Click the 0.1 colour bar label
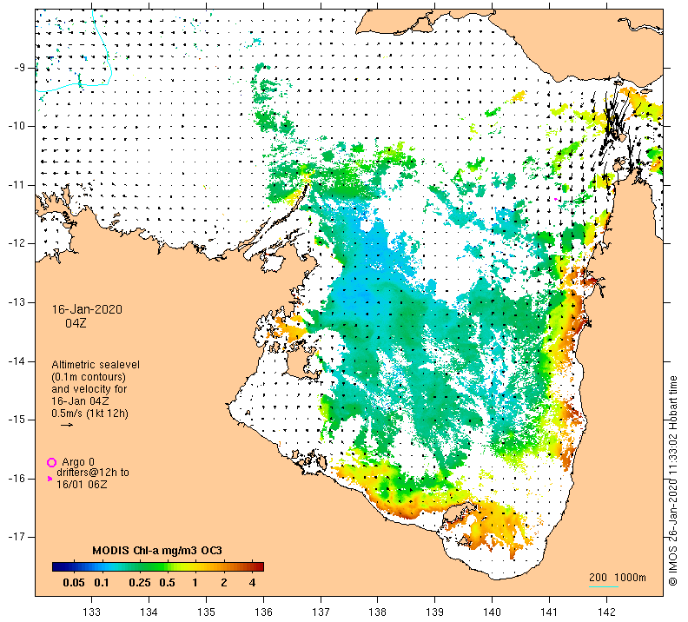This screenshot has height=622, width=688. [102, 583]
